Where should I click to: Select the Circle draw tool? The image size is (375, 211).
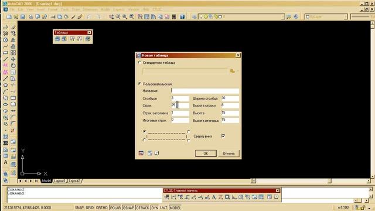tap(5, 40)
